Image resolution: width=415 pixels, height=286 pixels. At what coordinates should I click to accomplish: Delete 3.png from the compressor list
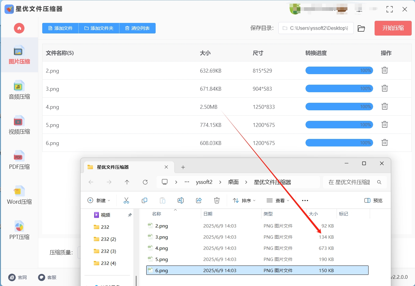pos(385,88)
